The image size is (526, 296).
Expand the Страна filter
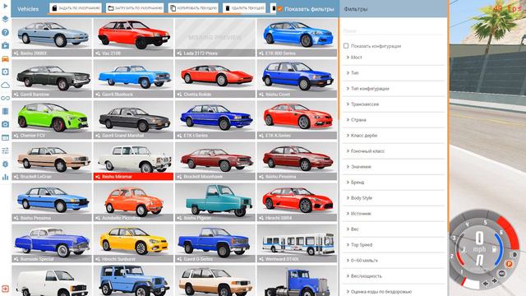(x=393, y=120)
